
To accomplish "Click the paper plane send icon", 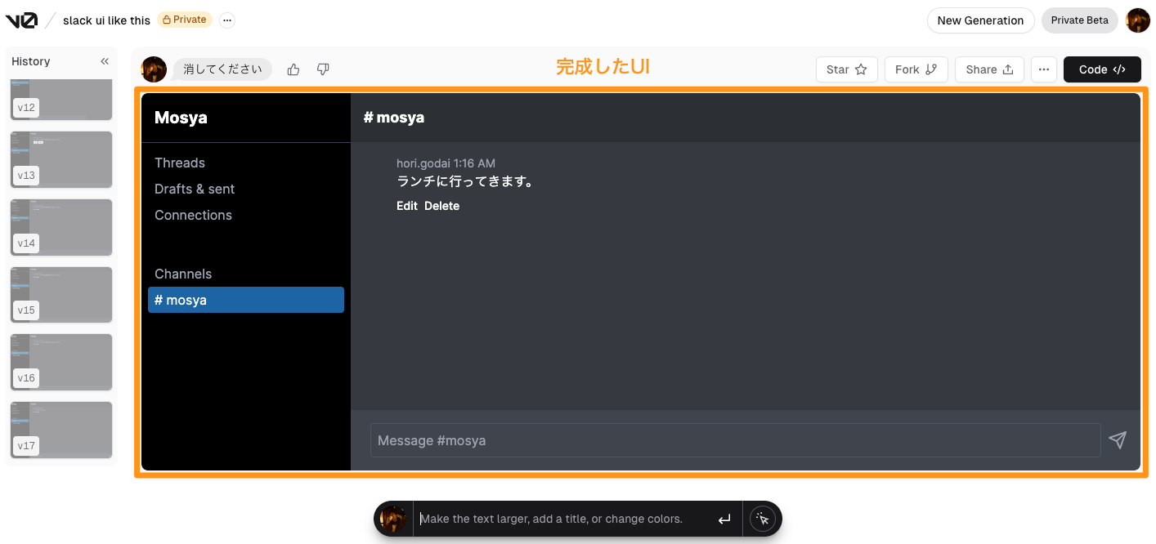I will (1118, 440).
